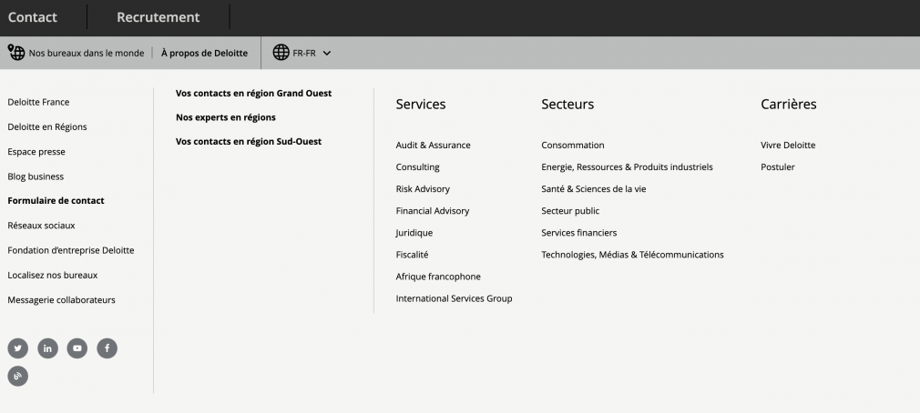Open the YouTube social icon
This screenshot has width=920, height=413.
click(77, 348)
